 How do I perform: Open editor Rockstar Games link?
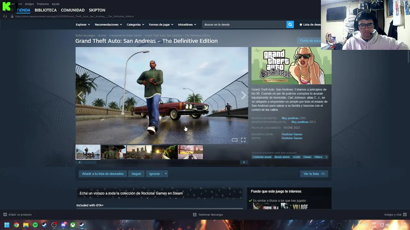[x=292, y=138]
